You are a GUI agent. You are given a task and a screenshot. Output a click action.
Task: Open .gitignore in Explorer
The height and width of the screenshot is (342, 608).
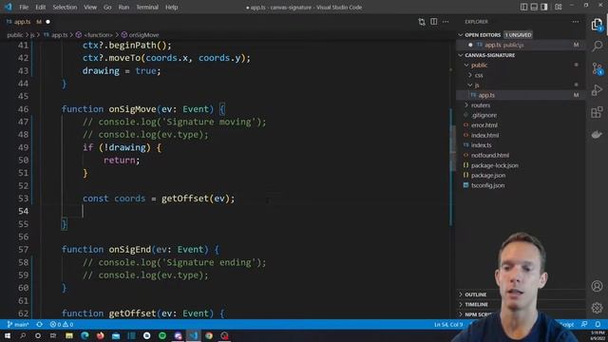click(484, 115)
